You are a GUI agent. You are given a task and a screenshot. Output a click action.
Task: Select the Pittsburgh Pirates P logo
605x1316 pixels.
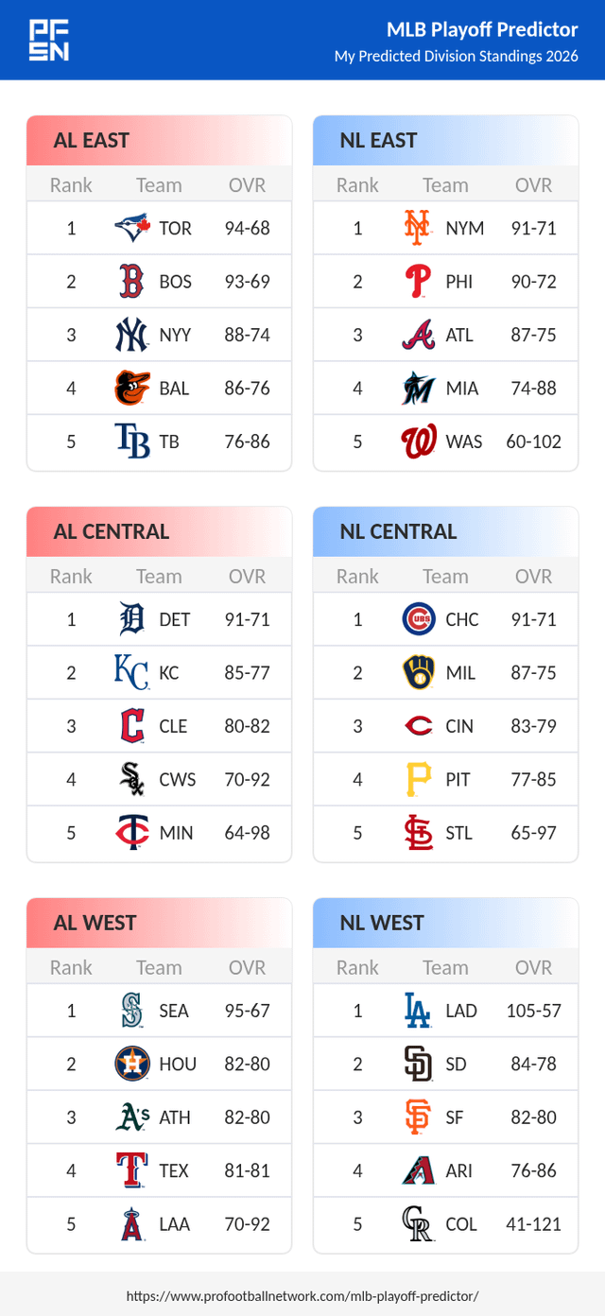[417, 779]
